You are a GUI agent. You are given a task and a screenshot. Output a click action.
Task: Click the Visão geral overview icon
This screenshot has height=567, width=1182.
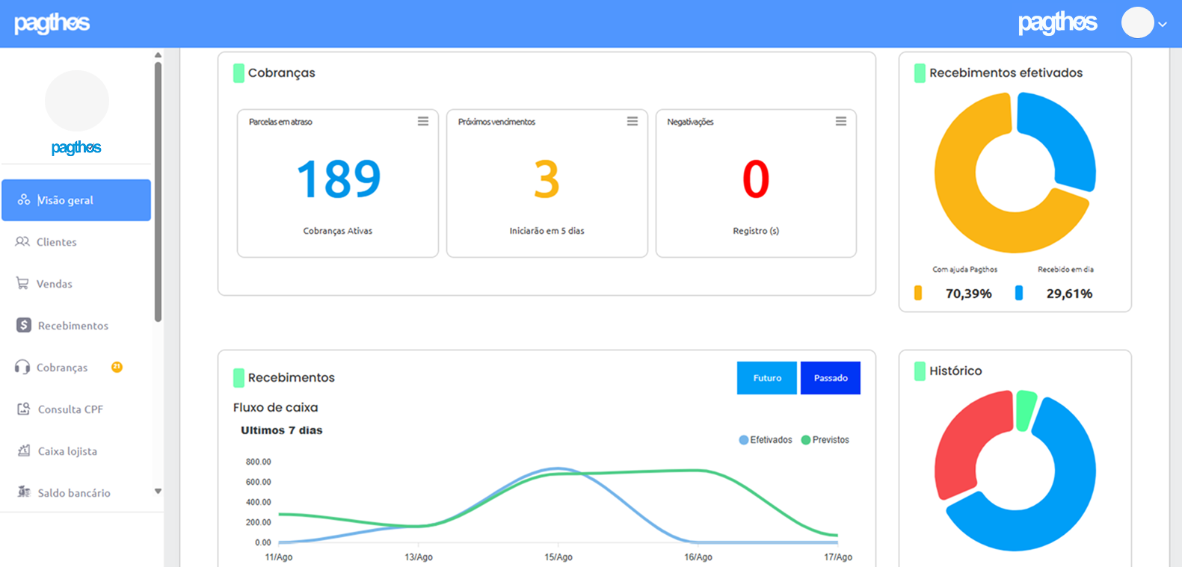[x=24, y=200]
